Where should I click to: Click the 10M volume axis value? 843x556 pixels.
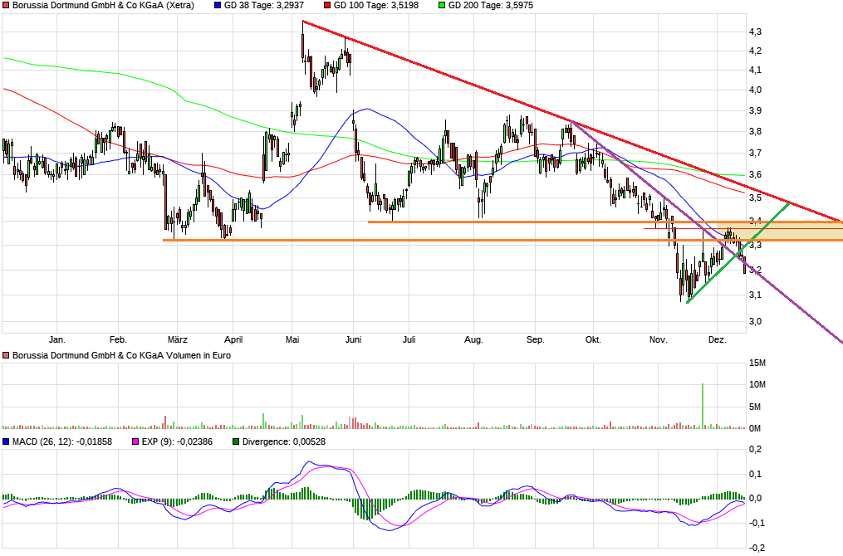pyautogui.click(x=757, y=384)
